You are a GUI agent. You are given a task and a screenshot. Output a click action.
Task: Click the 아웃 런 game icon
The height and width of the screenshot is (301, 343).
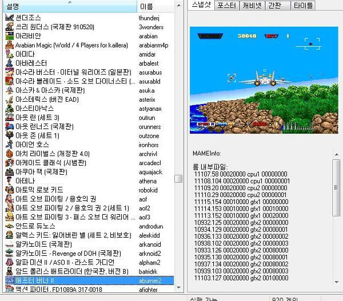9,118
